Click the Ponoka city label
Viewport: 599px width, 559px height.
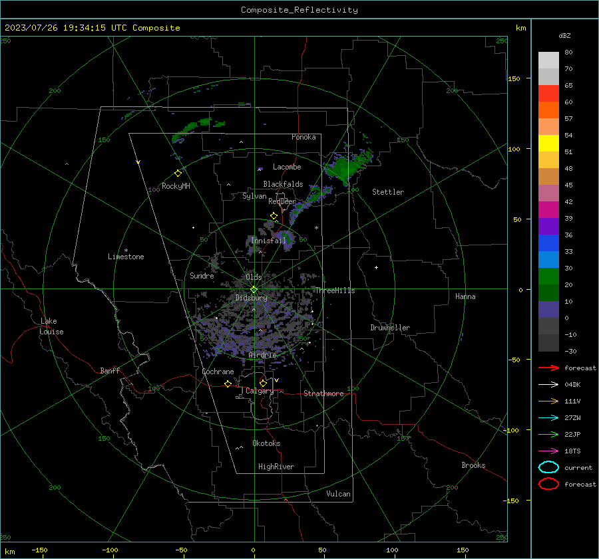(303, 137)
